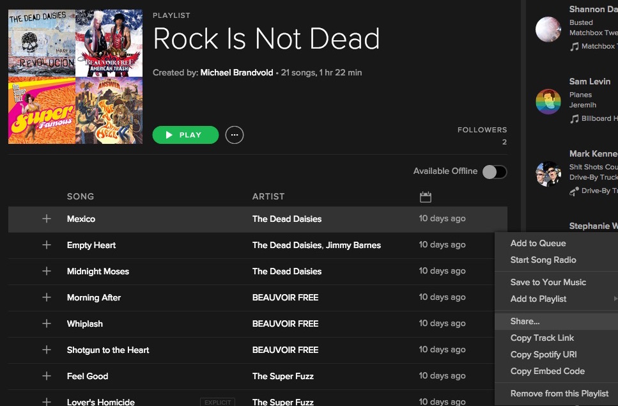
Task: Toggle the Available Offline switch
Action: 494,171
